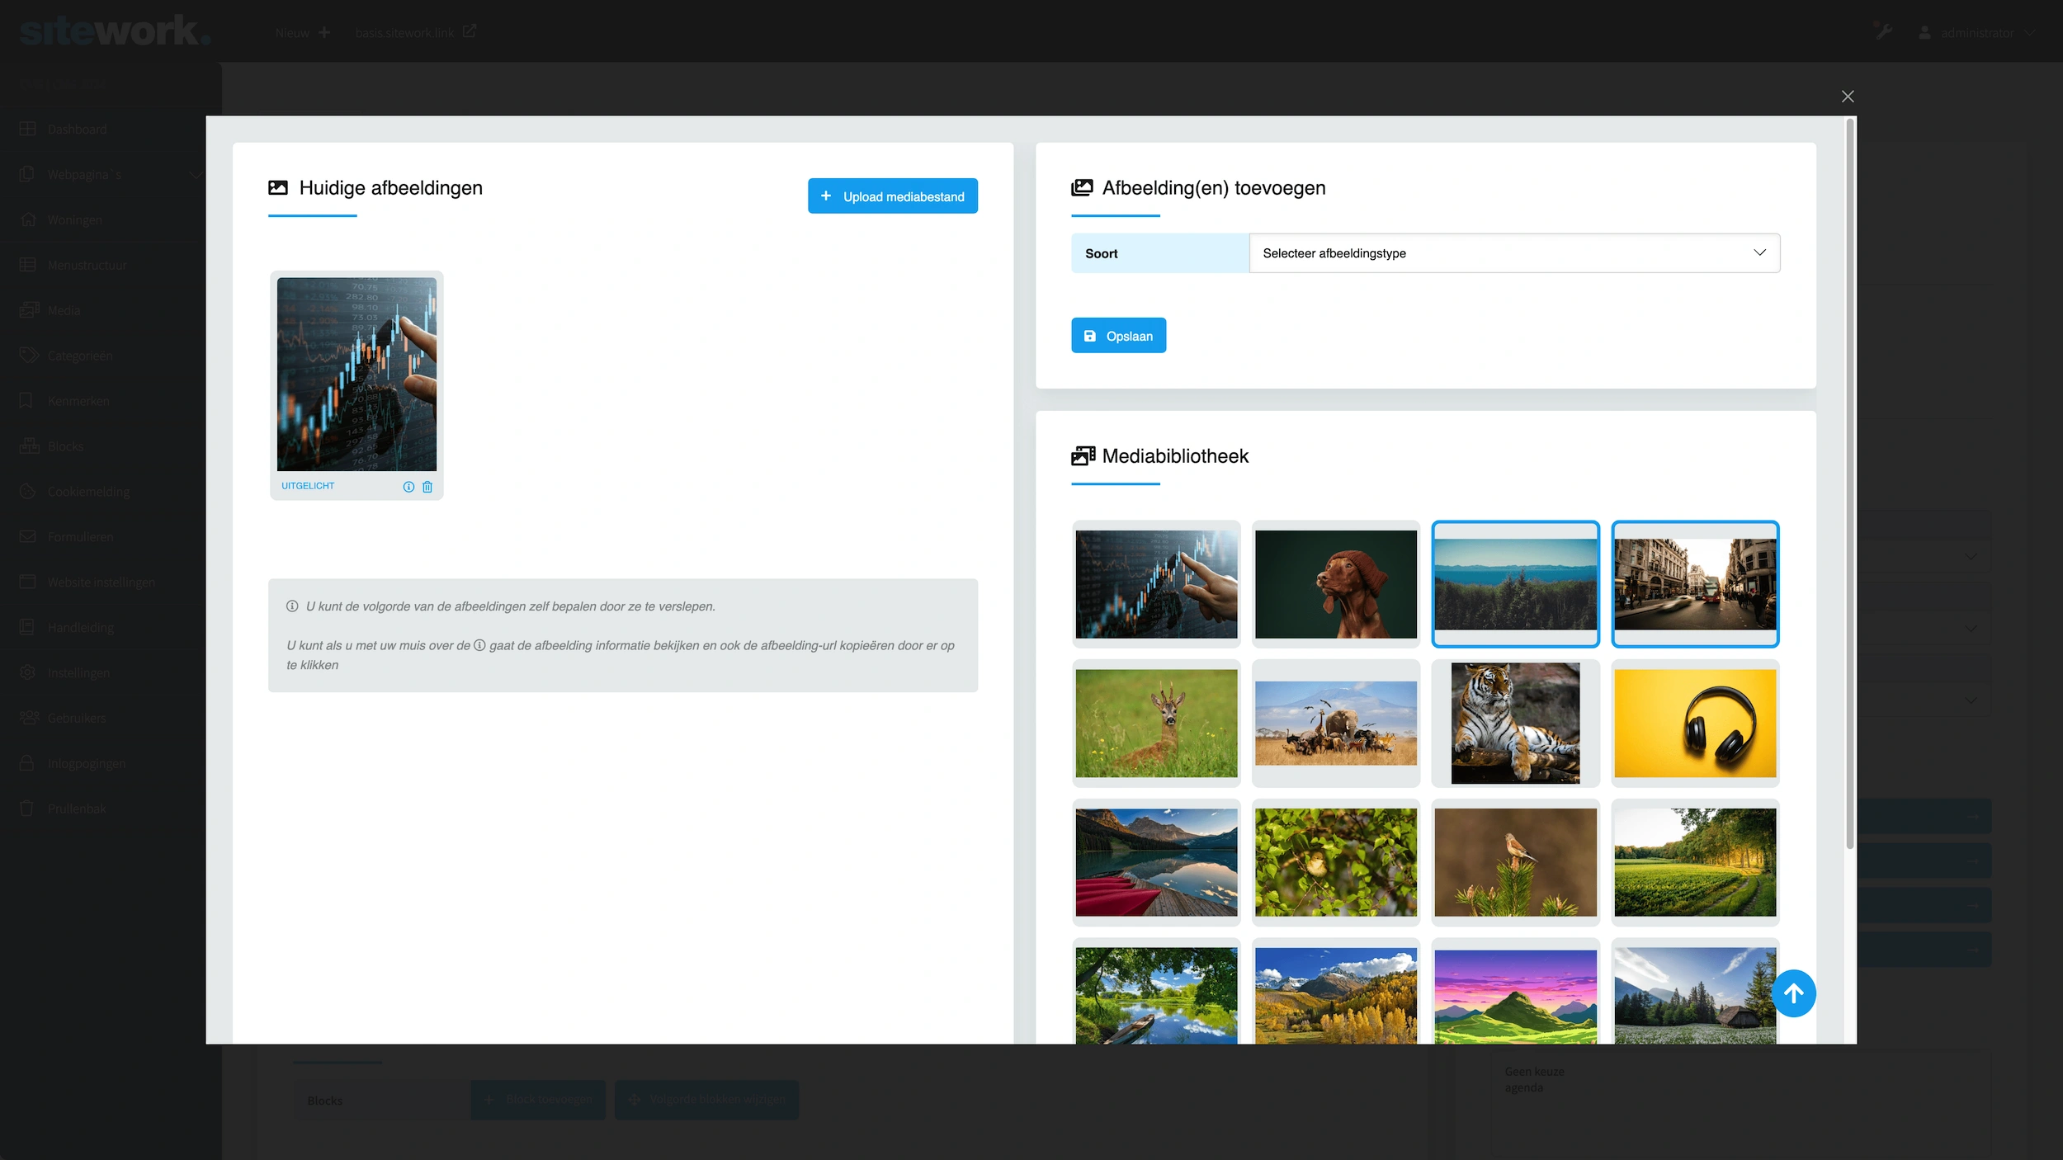Click the plus icon next to Nieuw
The image size is (2063, 1160).
point(324,32)
